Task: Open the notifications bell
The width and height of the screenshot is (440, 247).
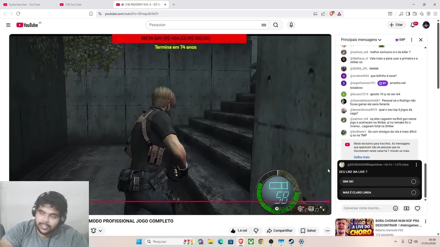Action: click(x=413, y=25)
